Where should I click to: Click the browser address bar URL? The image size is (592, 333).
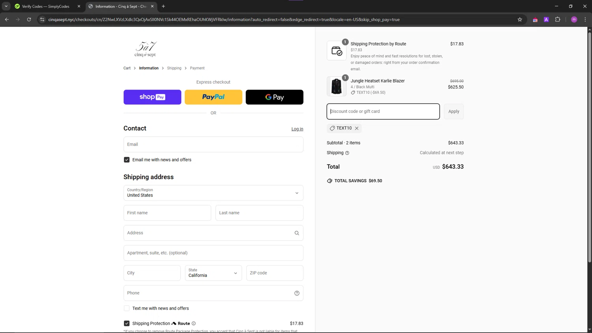224,19
